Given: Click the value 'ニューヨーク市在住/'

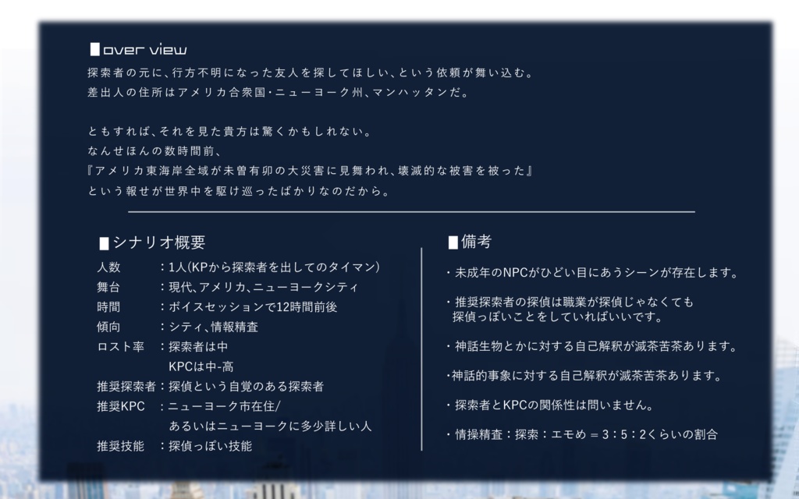Looking at the screenshot, I should pyautogui.click(x=224, y=406).
